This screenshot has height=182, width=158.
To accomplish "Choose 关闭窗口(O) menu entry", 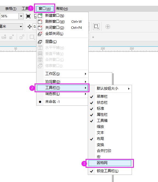I will coord(63,28).
